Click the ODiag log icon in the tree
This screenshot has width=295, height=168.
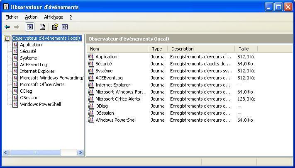[15, 91]
